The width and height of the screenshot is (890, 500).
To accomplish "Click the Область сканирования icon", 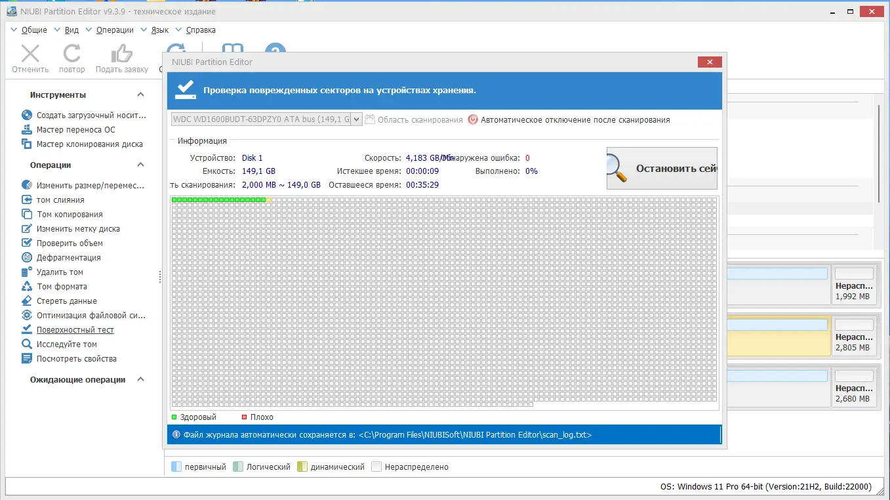I will [x=370, y=119].
